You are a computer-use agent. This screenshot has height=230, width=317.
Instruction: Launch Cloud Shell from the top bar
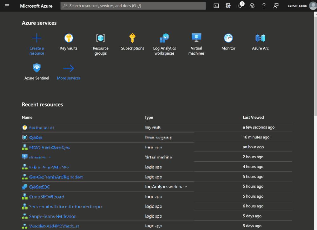(x=216, y=6)
